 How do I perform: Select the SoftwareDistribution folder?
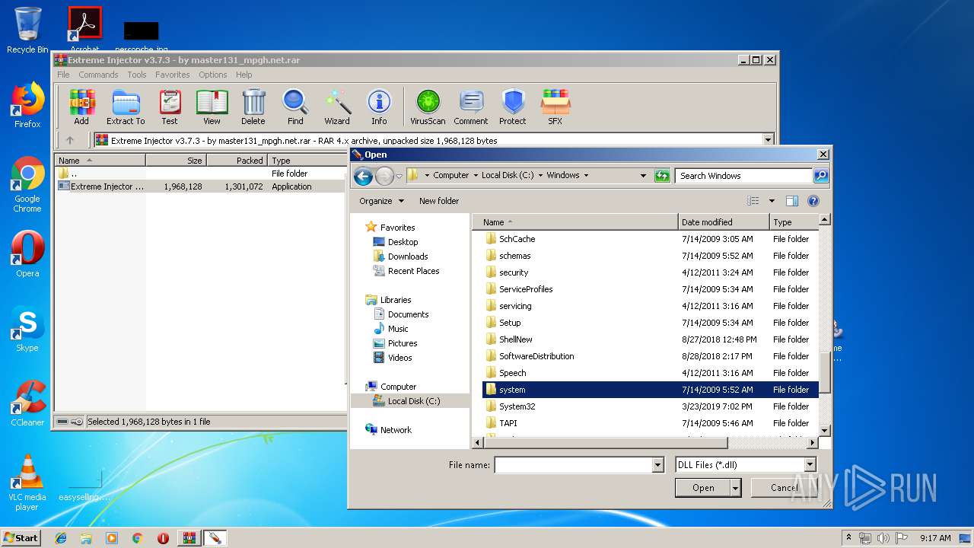[536, 356]
